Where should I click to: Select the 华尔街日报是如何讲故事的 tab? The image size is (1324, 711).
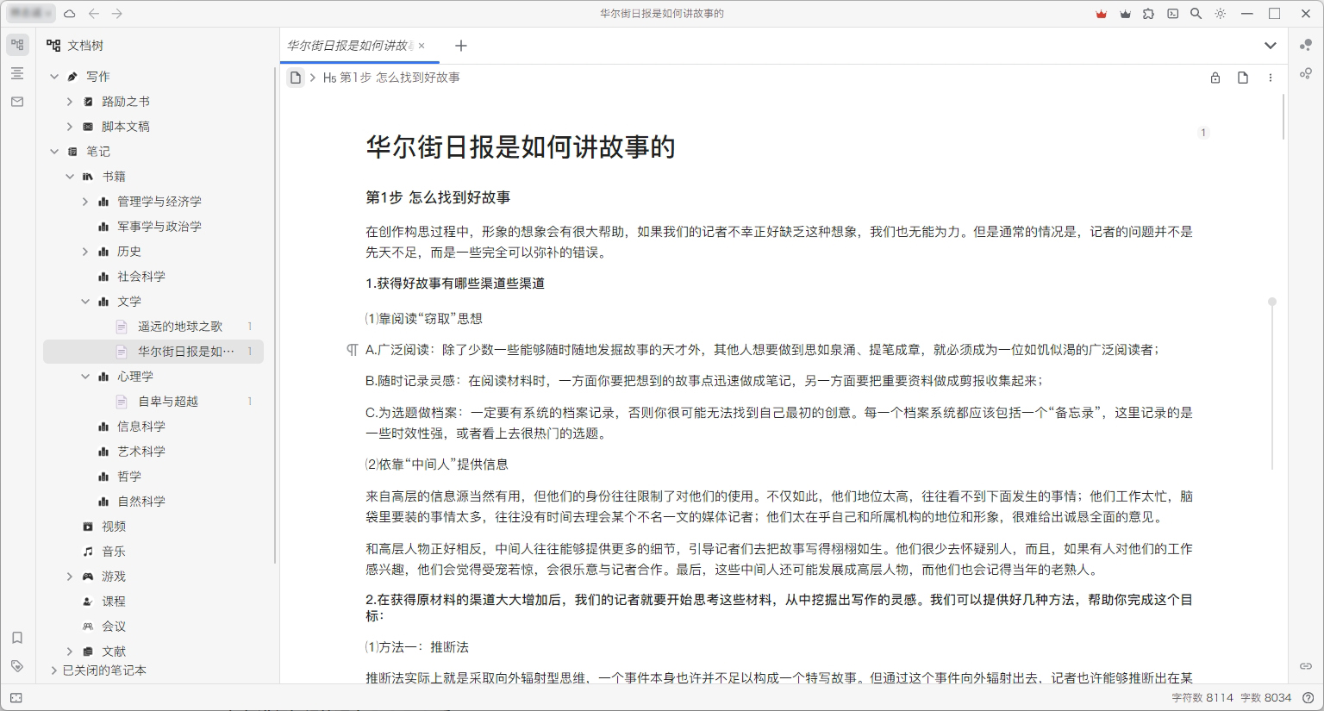point(349,46)
